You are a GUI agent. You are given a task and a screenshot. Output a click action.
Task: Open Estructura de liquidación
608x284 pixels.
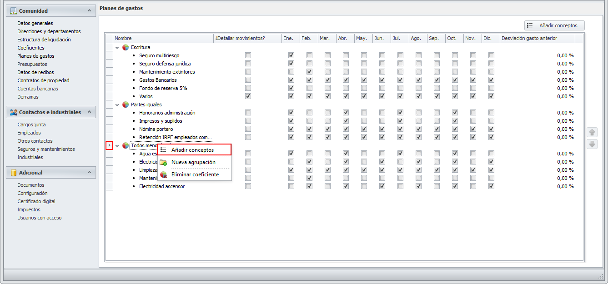[x=44, y=40]
